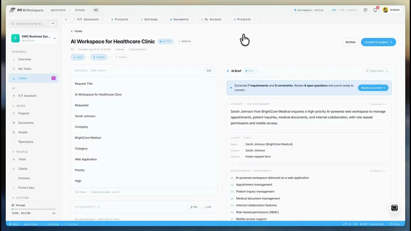Click the Regenerate refresh icon

(367, 71)
